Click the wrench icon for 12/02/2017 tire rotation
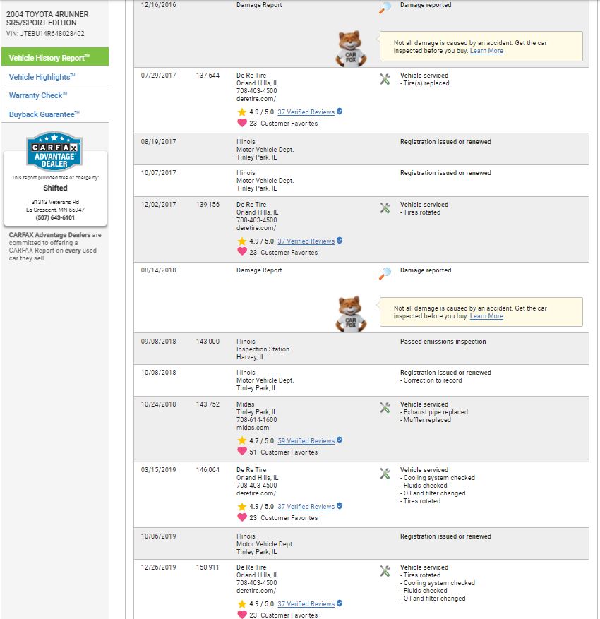This screenshot has height=619, width=600. coord(385,208)
